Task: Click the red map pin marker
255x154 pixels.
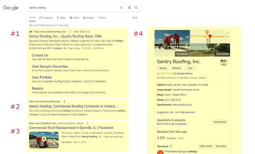Action: coord(210,36)
